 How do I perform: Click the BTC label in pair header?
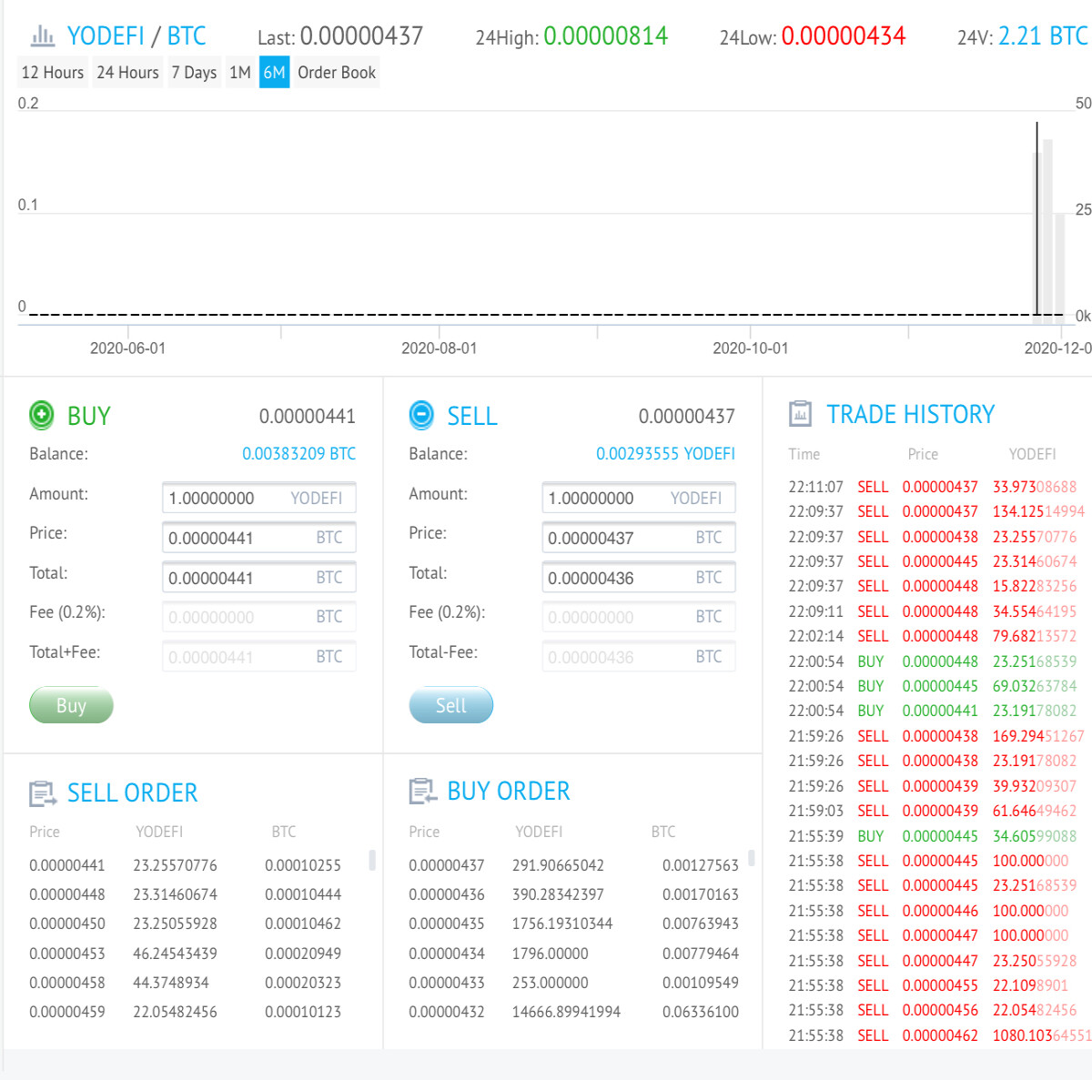click(x=187, y=36)
